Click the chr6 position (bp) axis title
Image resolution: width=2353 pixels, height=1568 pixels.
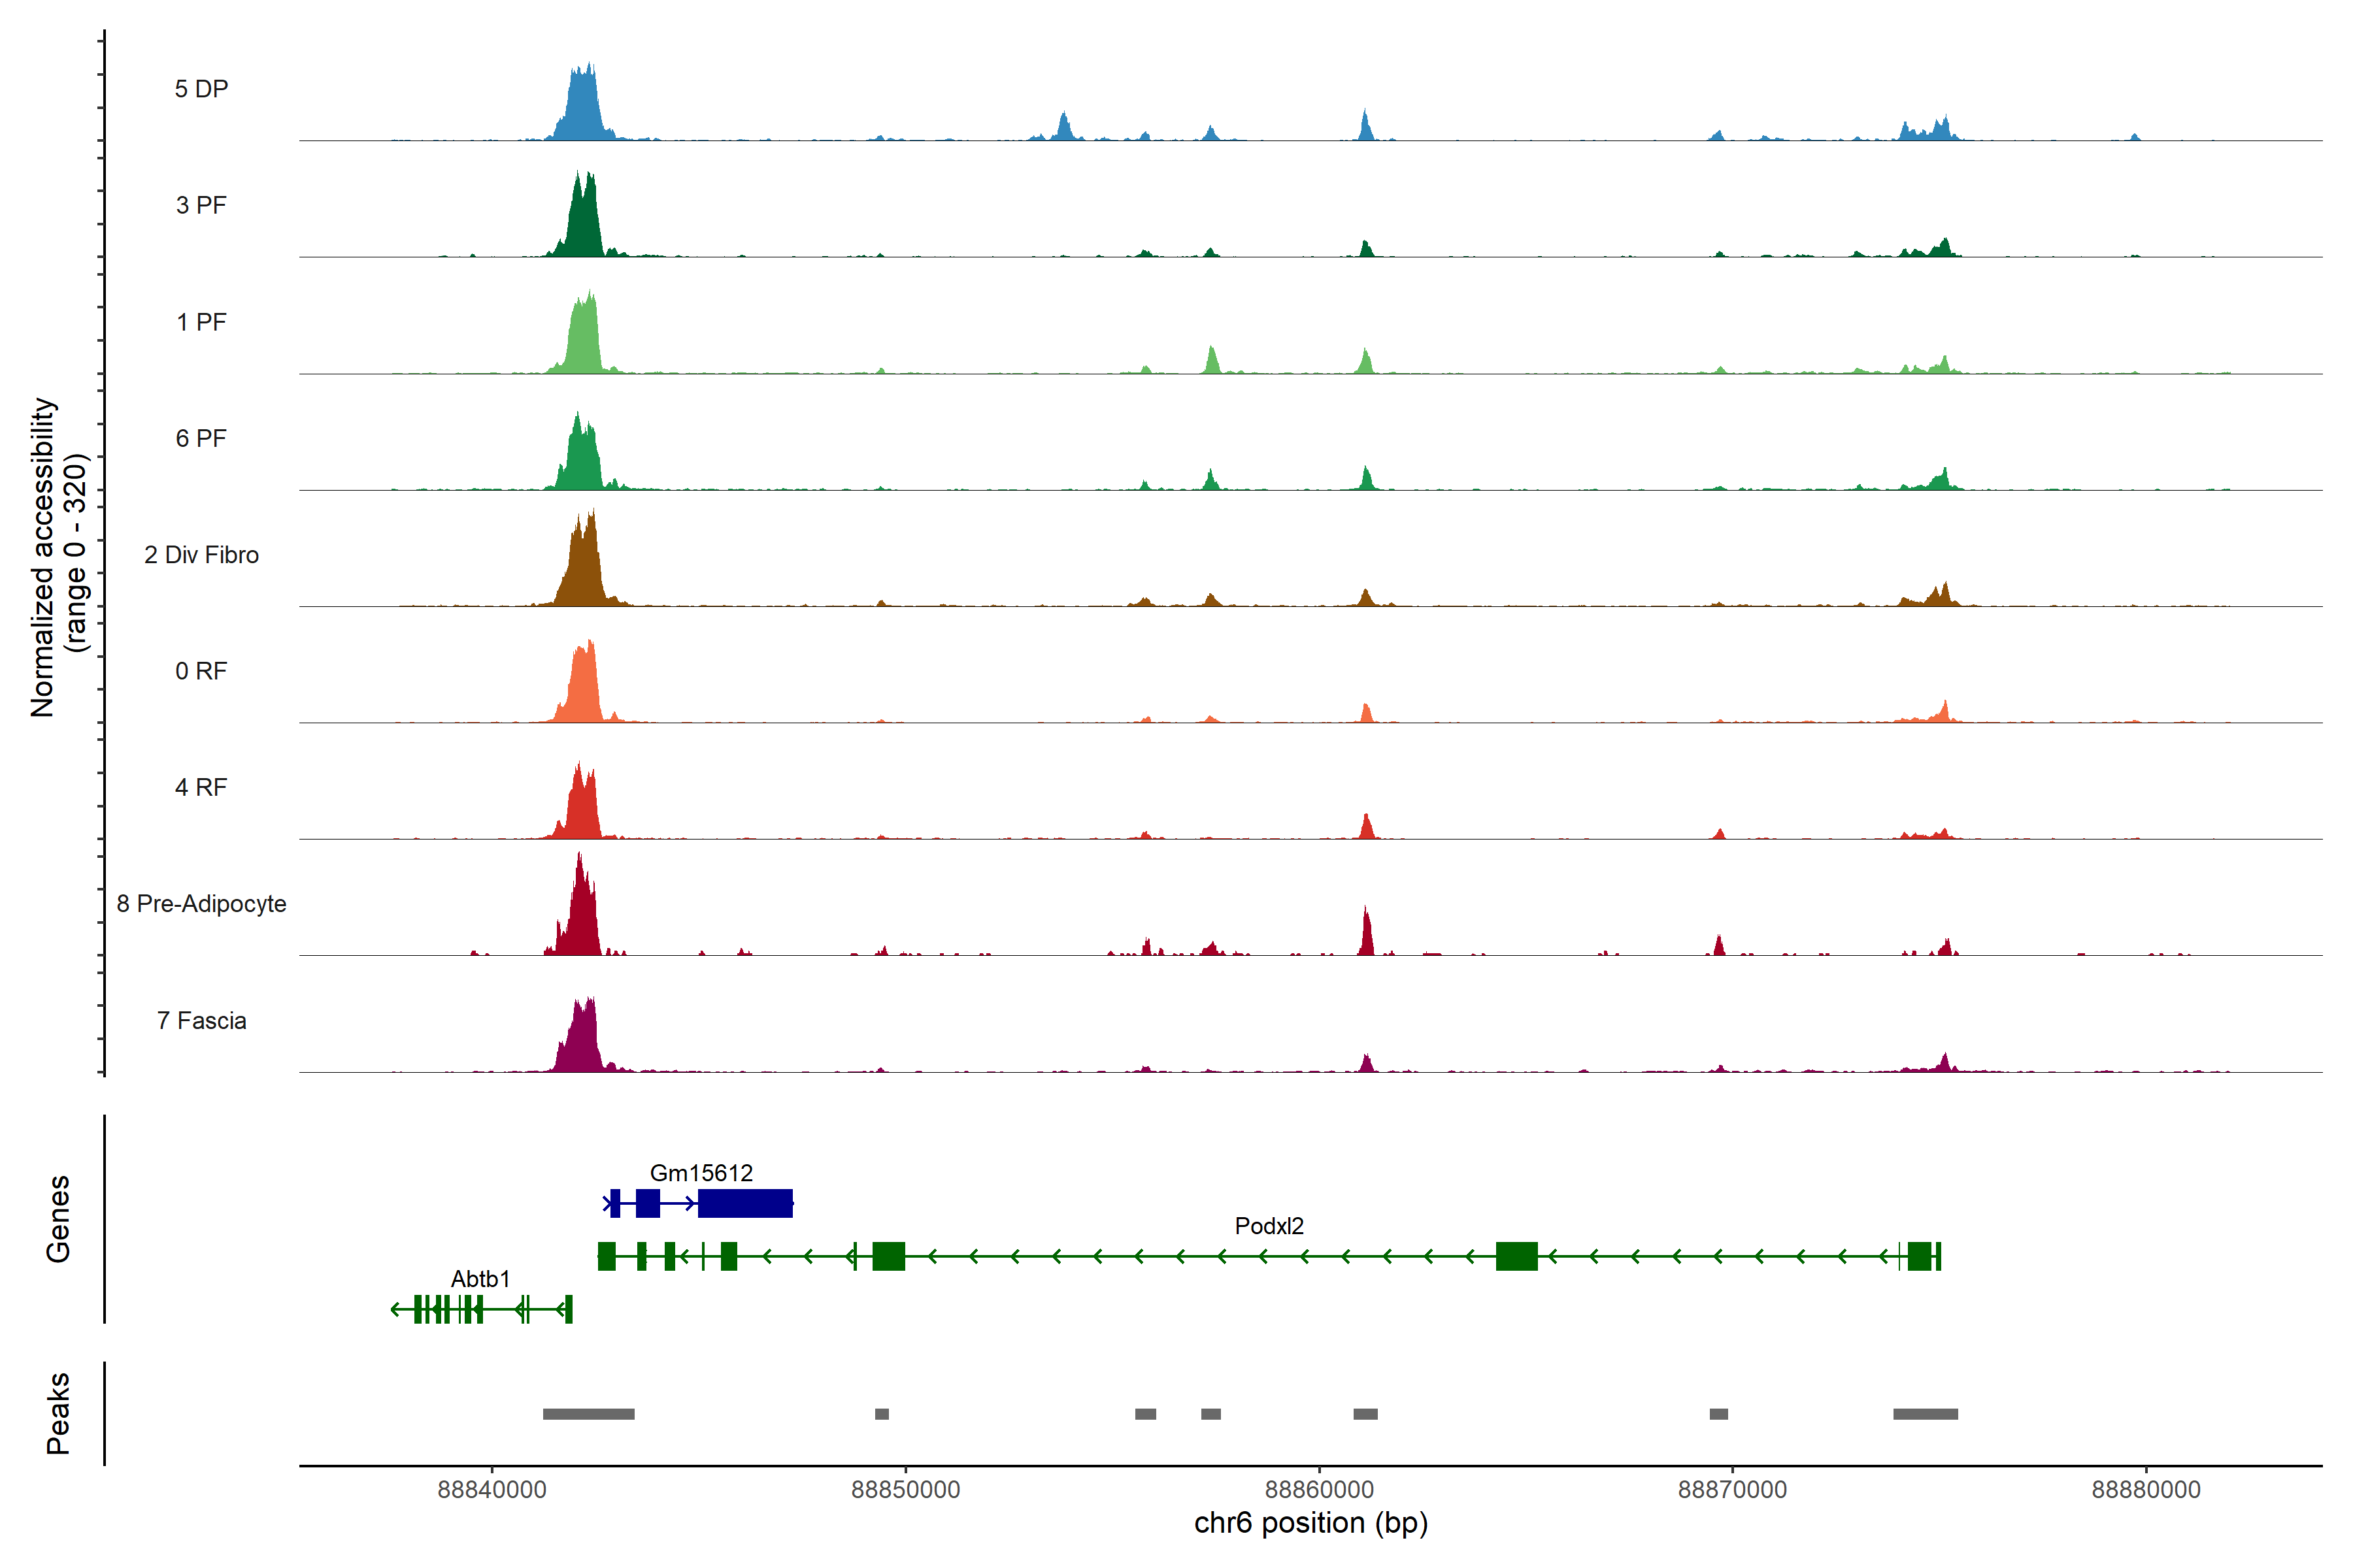tap(1310, 1523)
